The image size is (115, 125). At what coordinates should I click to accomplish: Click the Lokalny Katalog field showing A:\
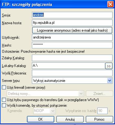[x=69, y=66]
